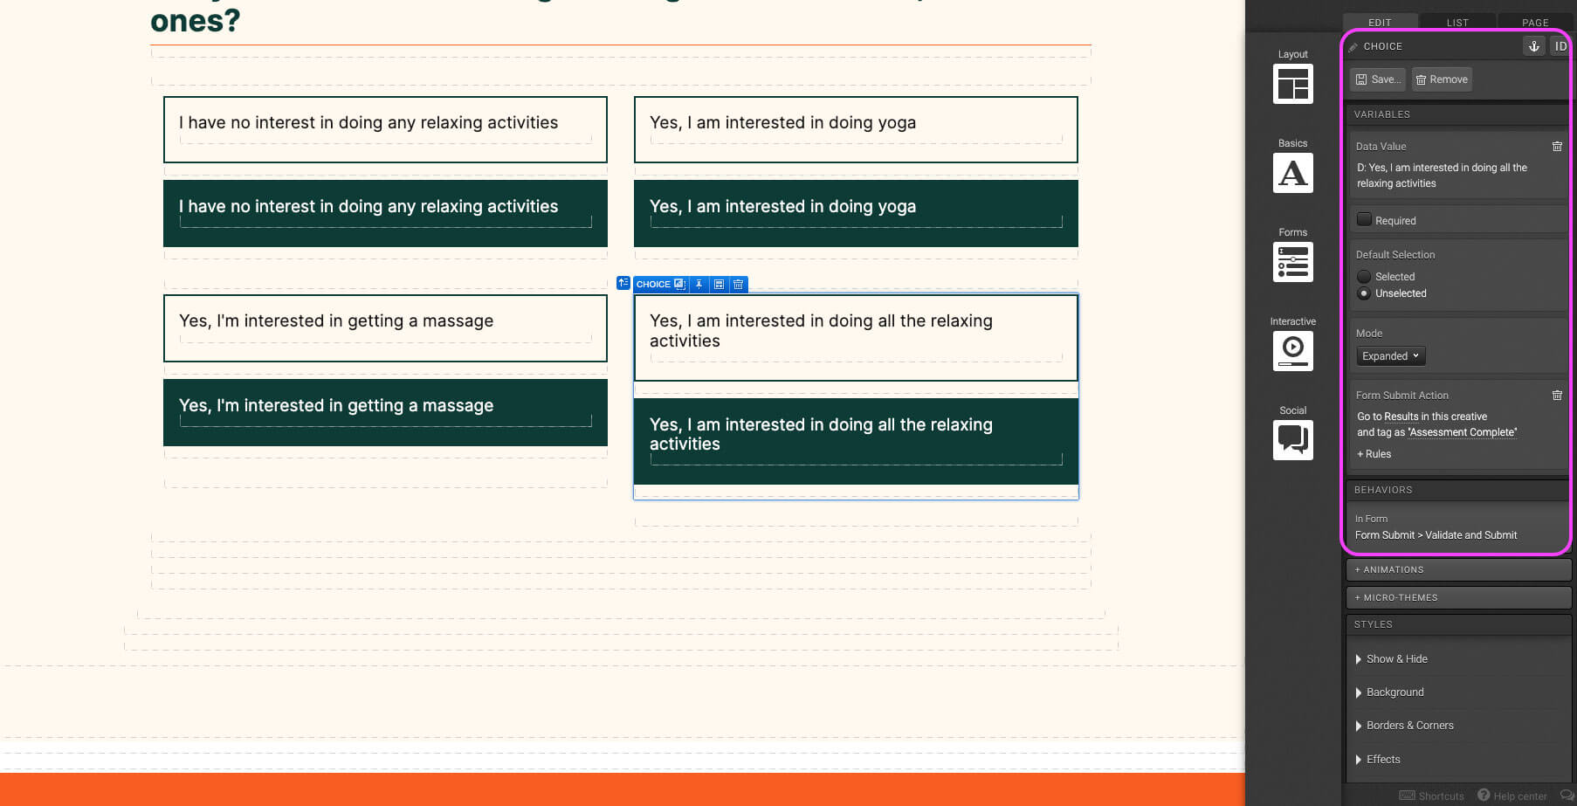Choose the Unselected default selection option
1577x806 pixels.
coord(1364,293)
